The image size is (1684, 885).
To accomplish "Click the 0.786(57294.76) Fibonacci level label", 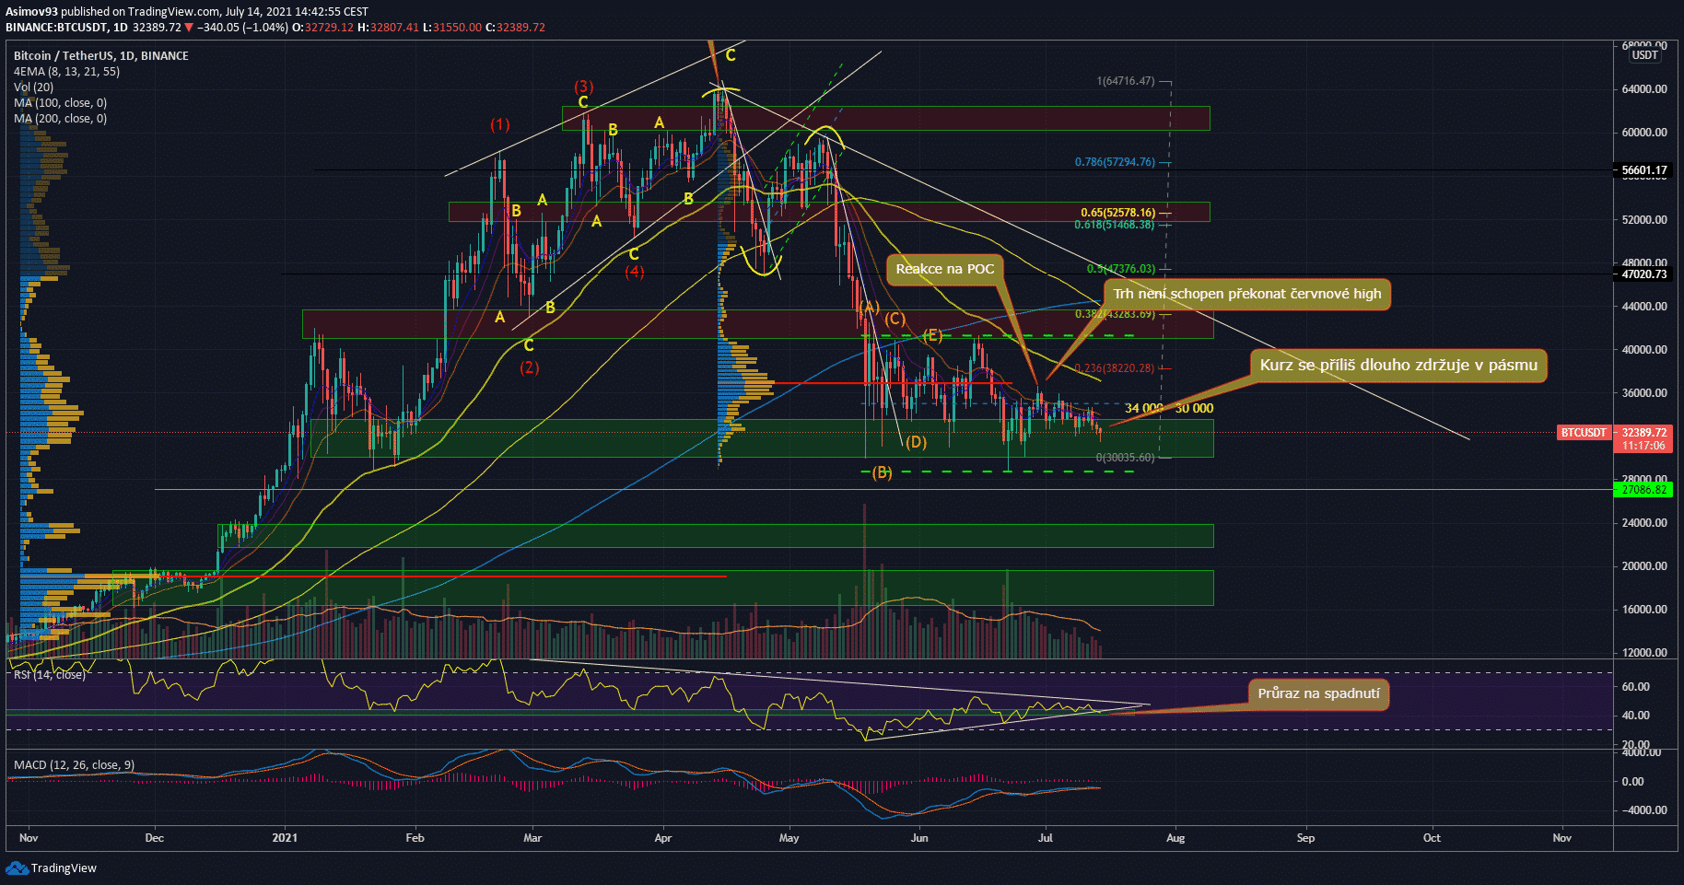I will [x=1114, y=162].
